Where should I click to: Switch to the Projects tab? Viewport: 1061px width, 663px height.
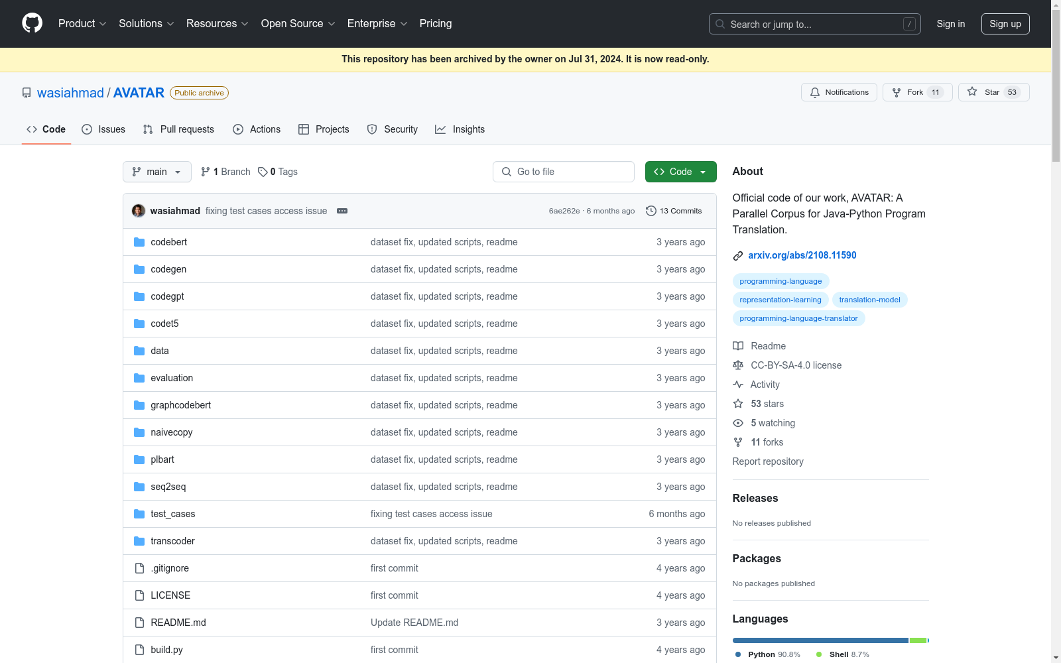coord(324,129)
